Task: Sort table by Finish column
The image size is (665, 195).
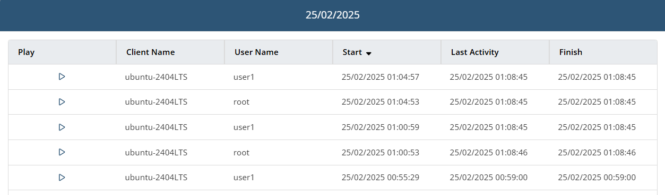Action: coord(571,52)
